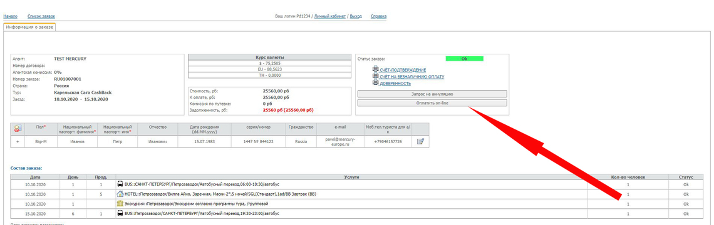Image resolution: width=714 pixels, height=225 pixels.
Task: Click the printer icon beside СЧЁТ-ПОДТВЕРЖДЕНИЕ
Action: pos(375,69)
